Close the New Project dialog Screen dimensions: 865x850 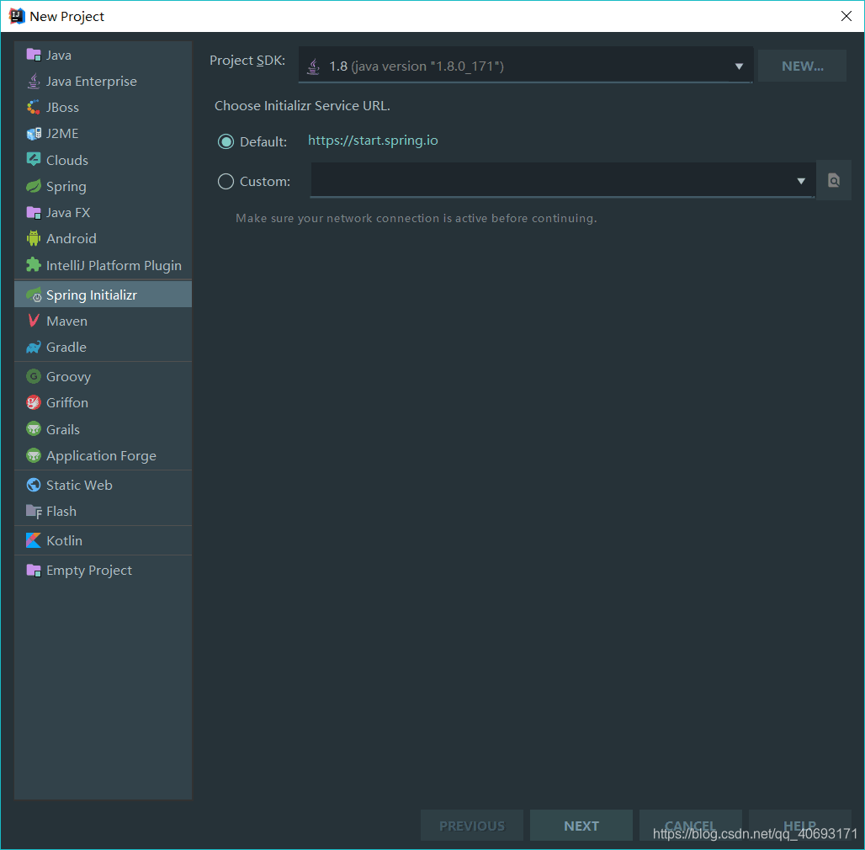[846, 16]
